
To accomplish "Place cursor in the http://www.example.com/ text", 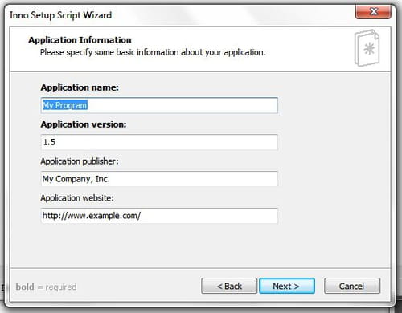I will tap(92, 216).
